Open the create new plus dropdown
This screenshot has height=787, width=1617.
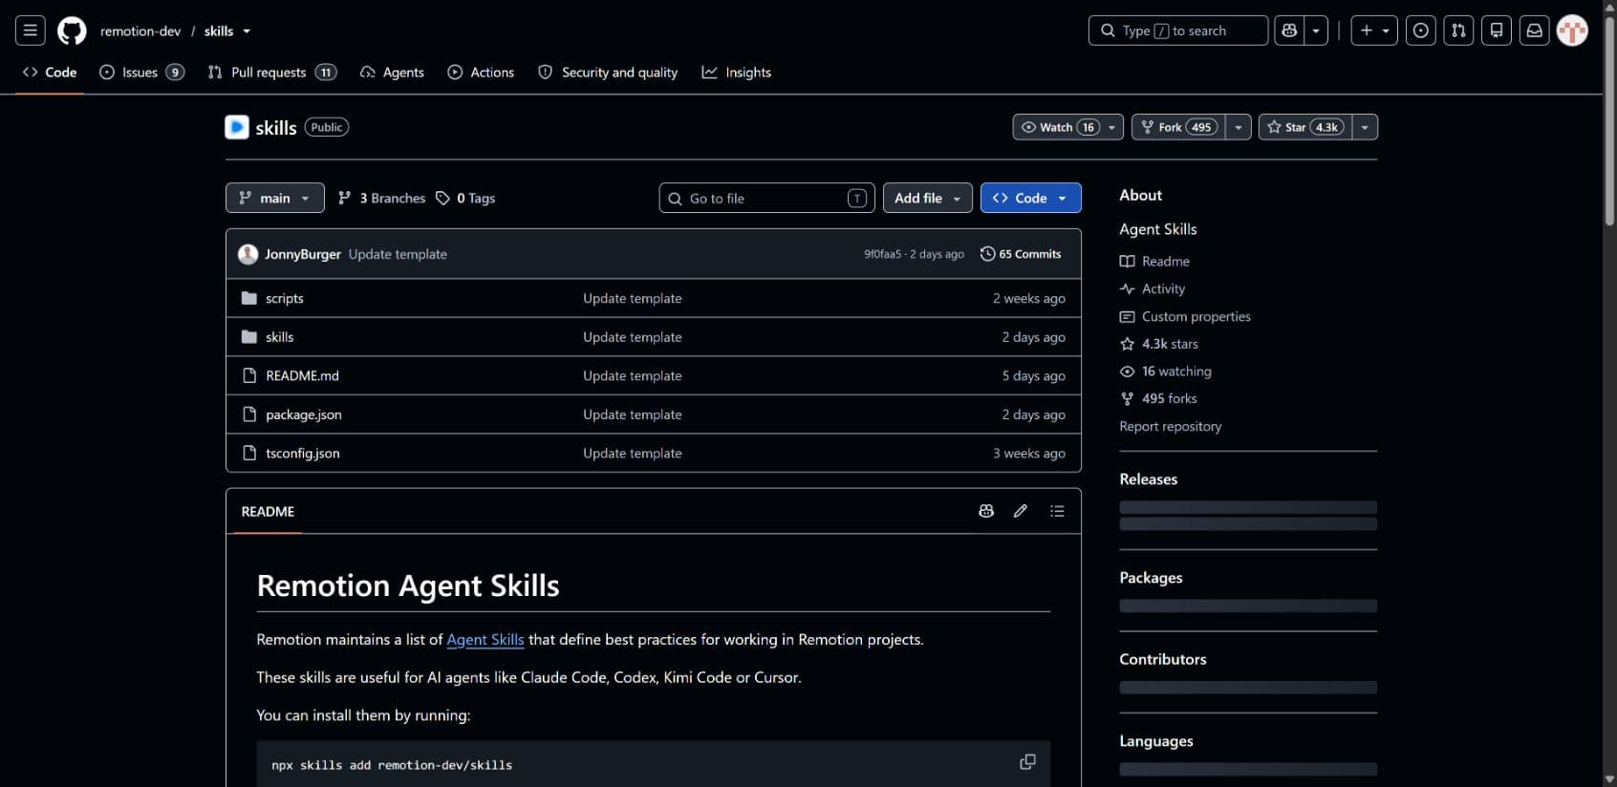pos(1374,31)
